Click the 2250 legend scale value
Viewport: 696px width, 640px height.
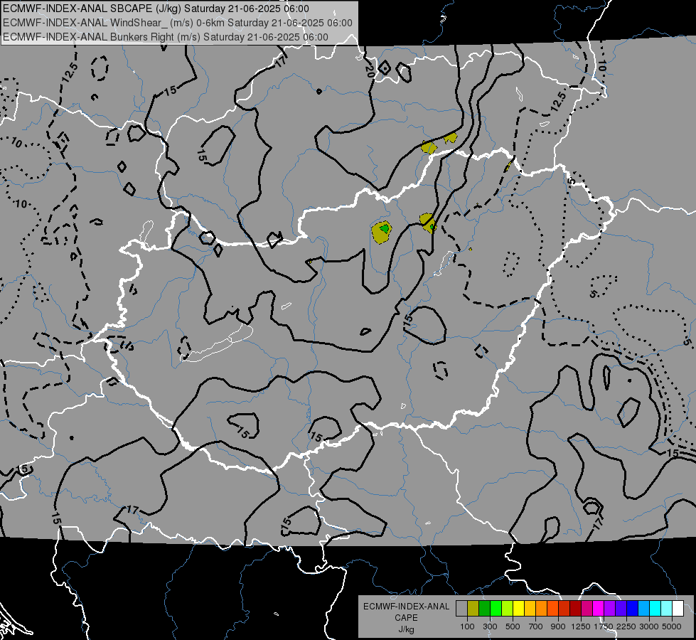coord(626,626)
